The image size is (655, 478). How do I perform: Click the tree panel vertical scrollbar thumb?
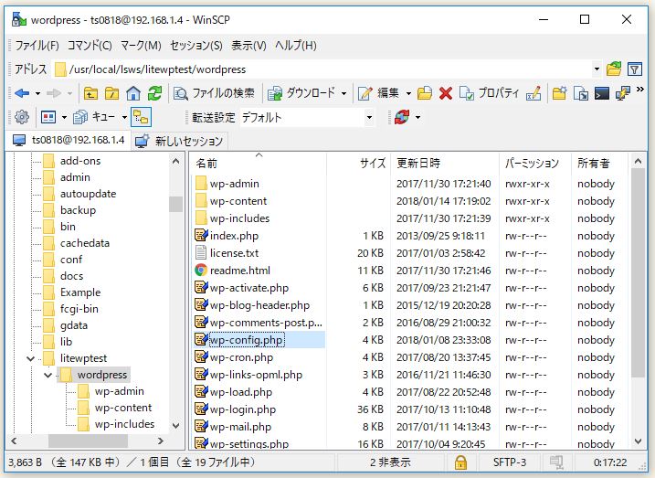pyautogui.click(x=175, y=205)
